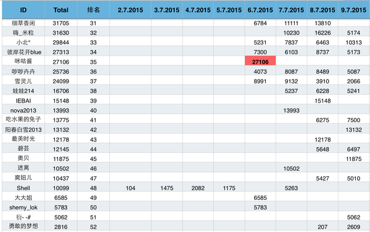Select the 娃娃214 ID cell
Image resolution: width=370 pixels, height=232 pixels.
click(x=23, y=91)
